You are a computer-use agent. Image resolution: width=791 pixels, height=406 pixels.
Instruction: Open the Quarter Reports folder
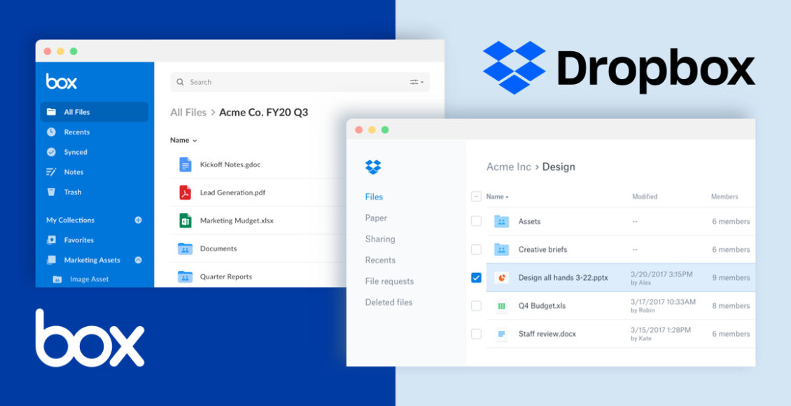[x=226, y=276]
